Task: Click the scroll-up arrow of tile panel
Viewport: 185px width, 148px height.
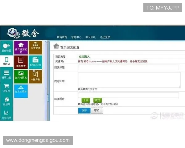Action: (x=46, y=42)
